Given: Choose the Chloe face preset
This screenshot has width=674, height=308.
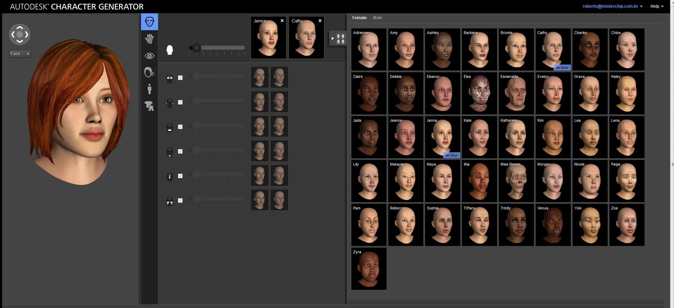Looking at the screenshot, I should [627, 49].
